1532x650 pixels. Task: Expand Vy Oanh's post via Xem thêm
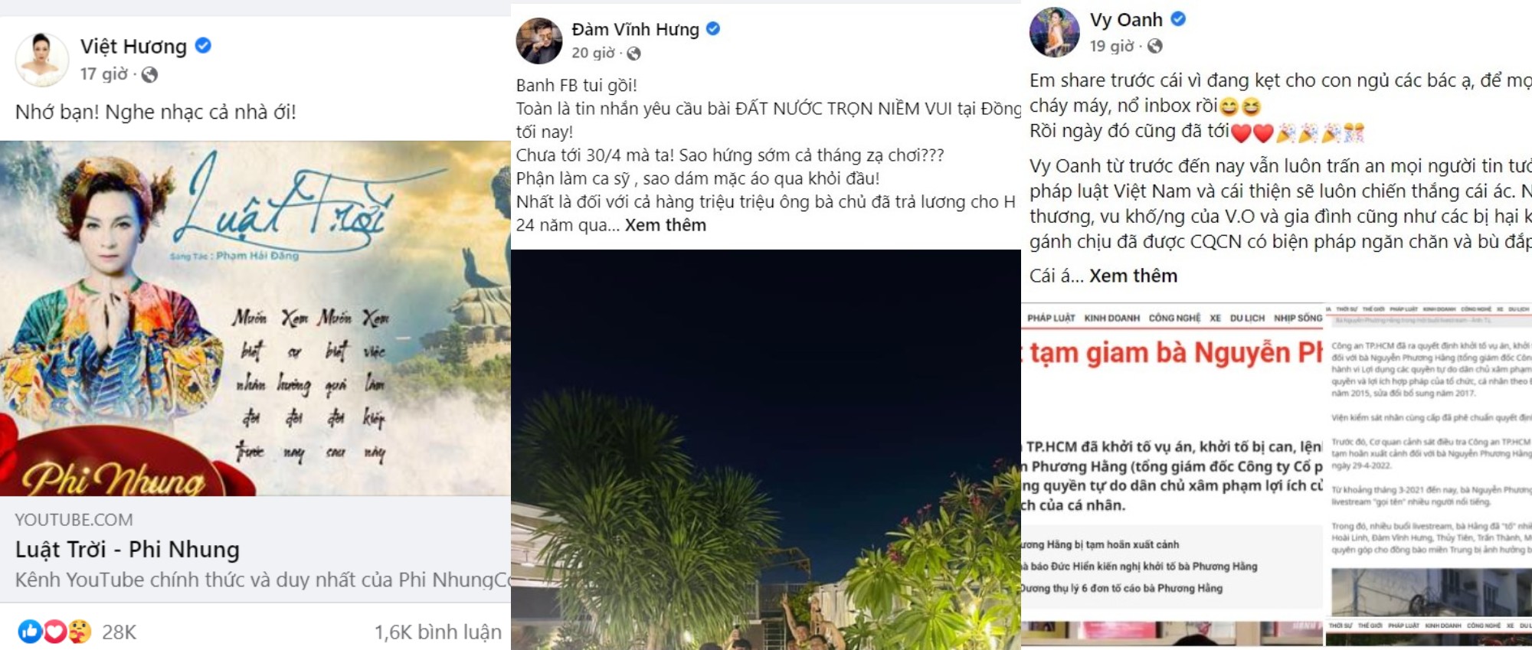(x=1133, y=276)
